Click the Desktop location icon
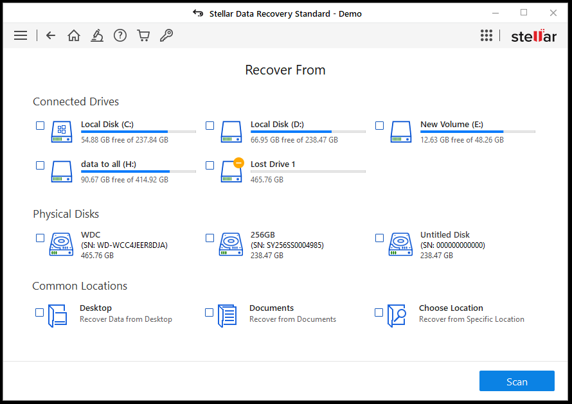 (x=58, y=315)
